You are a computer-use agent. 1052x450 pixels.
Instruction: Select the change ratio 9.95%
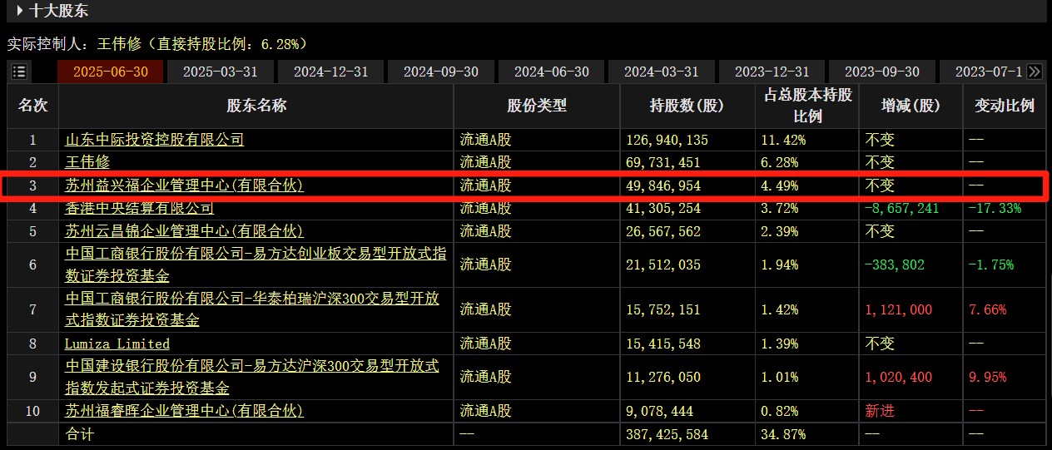(987, 377)
